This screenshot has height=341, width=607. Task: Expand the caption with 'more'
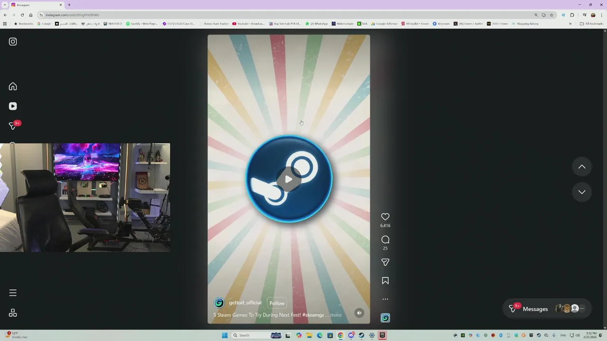tap(336, 315)
